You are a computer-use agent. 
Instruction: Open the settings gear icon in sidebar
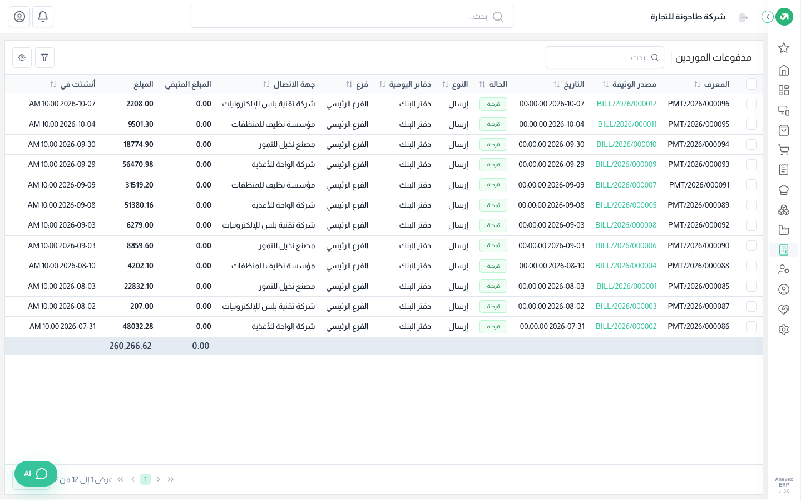pos(784,330)
